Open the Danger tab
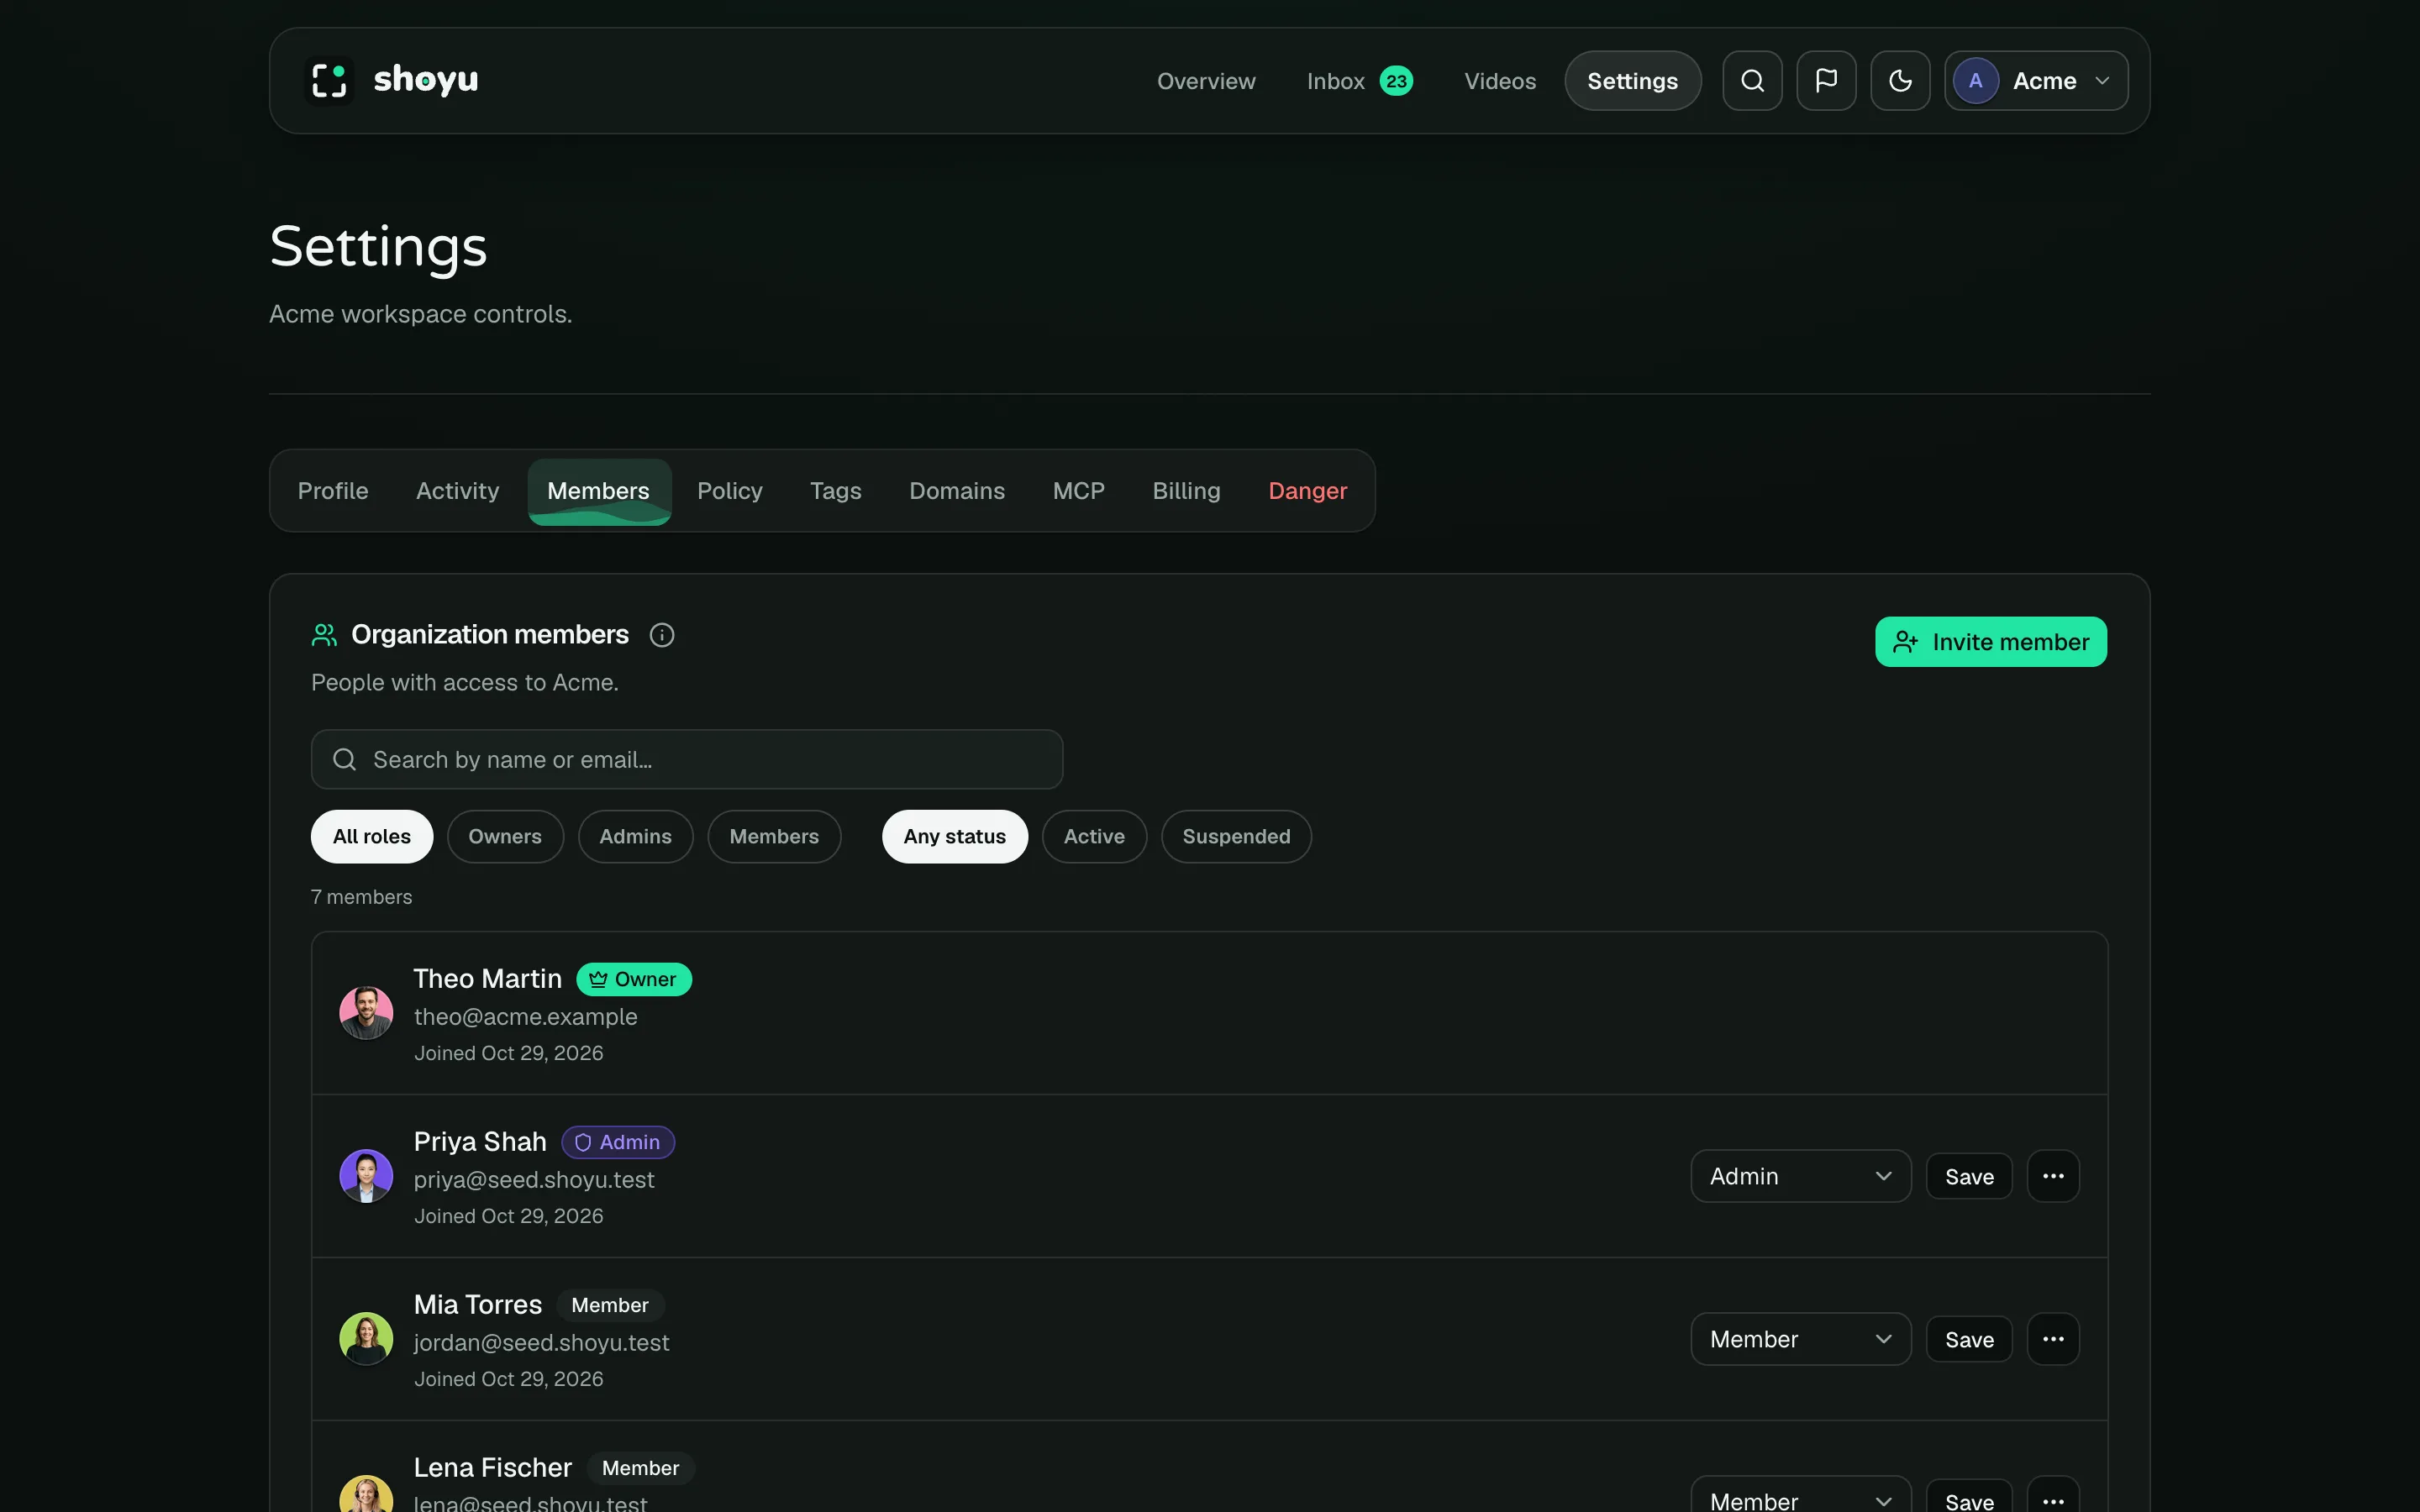The width and height of the screenshot is (2420, 1512). coord(1308,491)
